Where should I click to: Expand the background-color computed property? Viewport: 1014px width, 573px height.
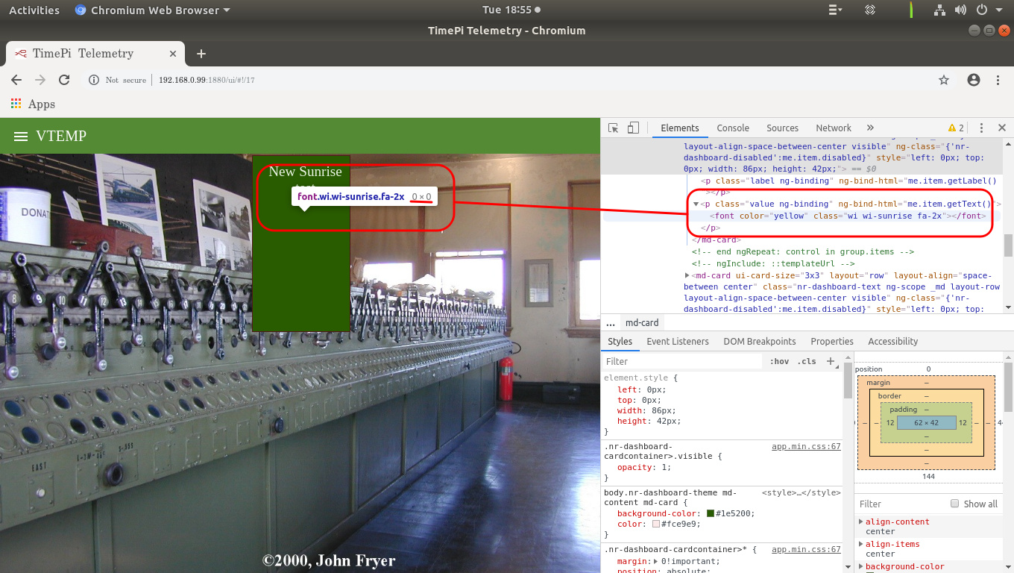[x=861, y=567]
